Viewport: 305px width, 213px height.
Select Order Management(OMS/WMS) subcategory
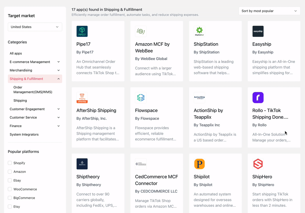(x=33, y=90)
